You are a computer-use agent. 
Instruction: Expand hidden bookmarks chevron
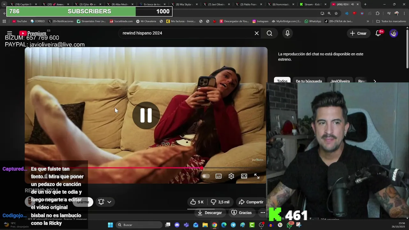(368, 21)
